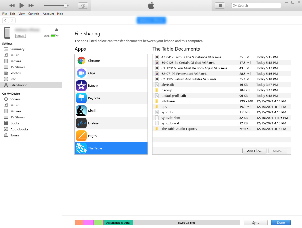Eject the iPhone device

coord(57,30)
